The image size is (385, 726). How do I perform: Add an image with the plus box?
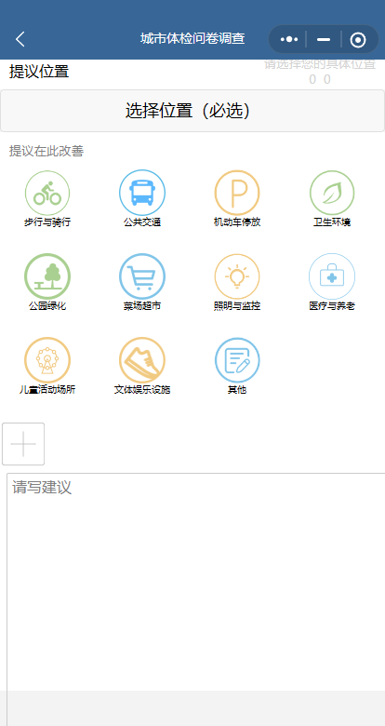point(23,444)
